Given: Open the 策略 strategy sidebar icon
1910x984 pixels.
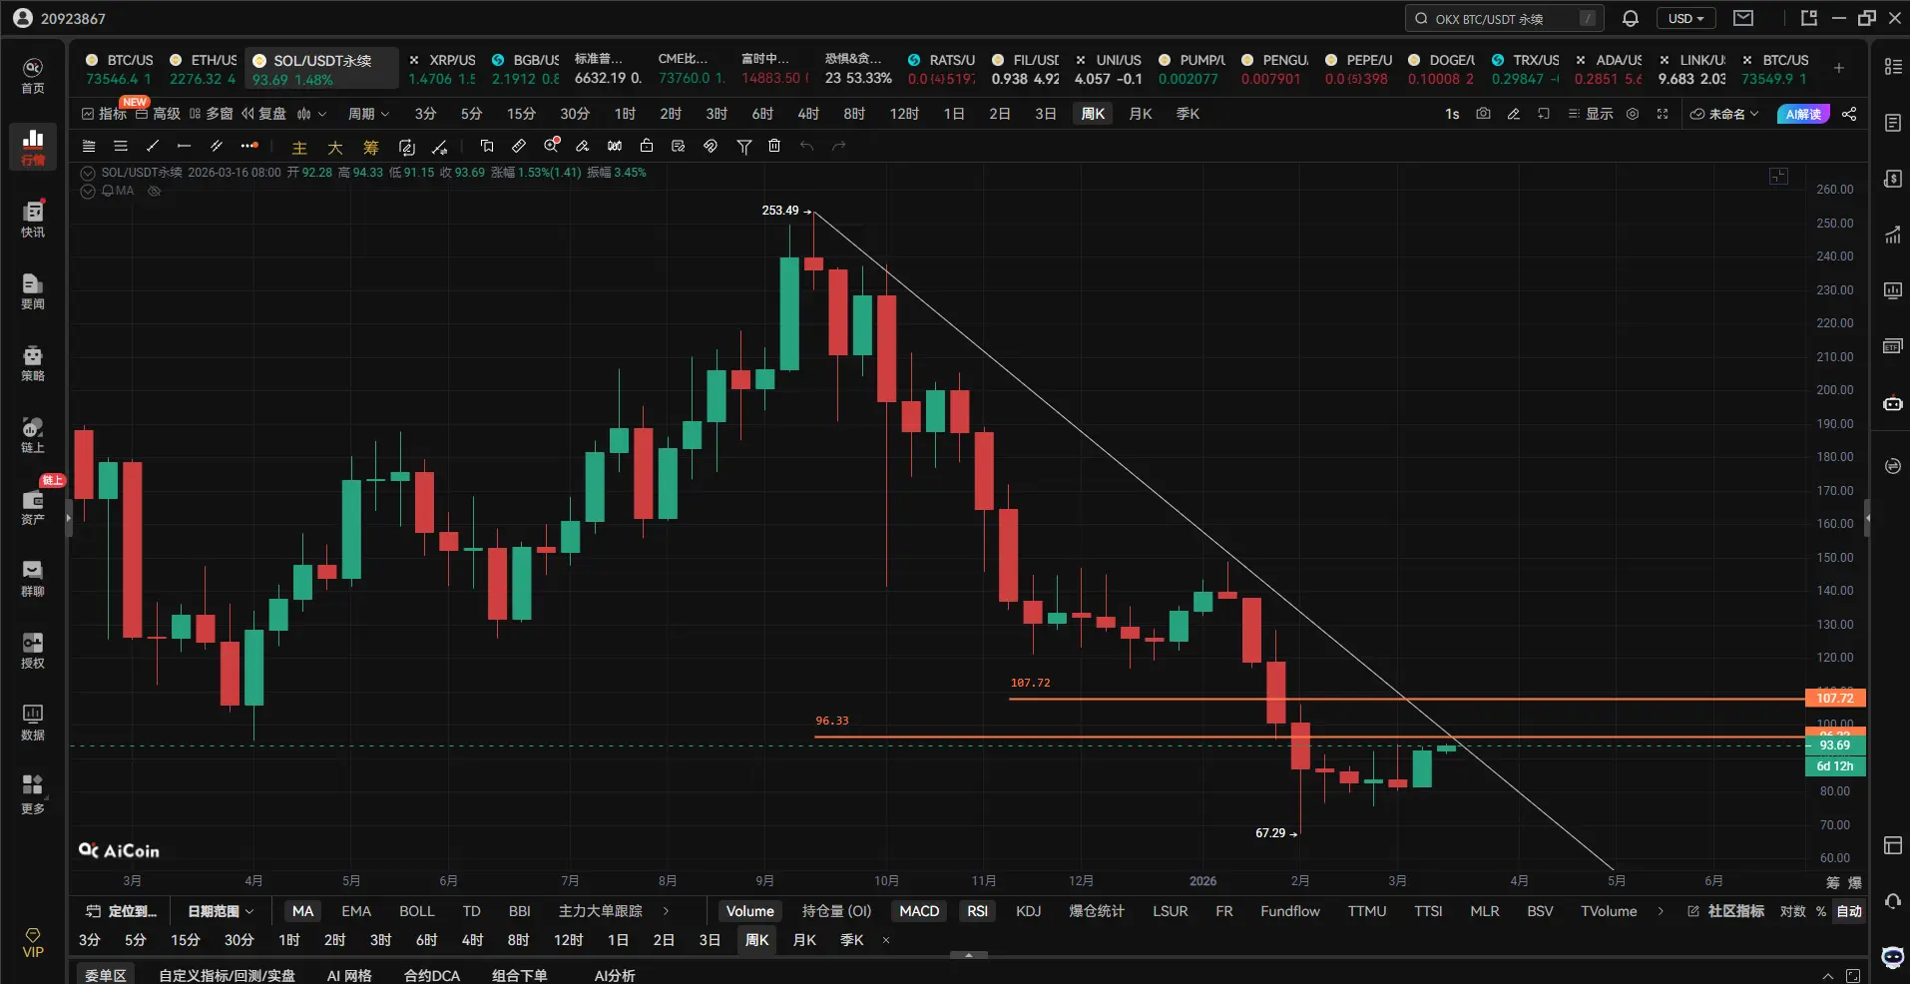Looking at the screenshot, I should click(x=33, y=362).
